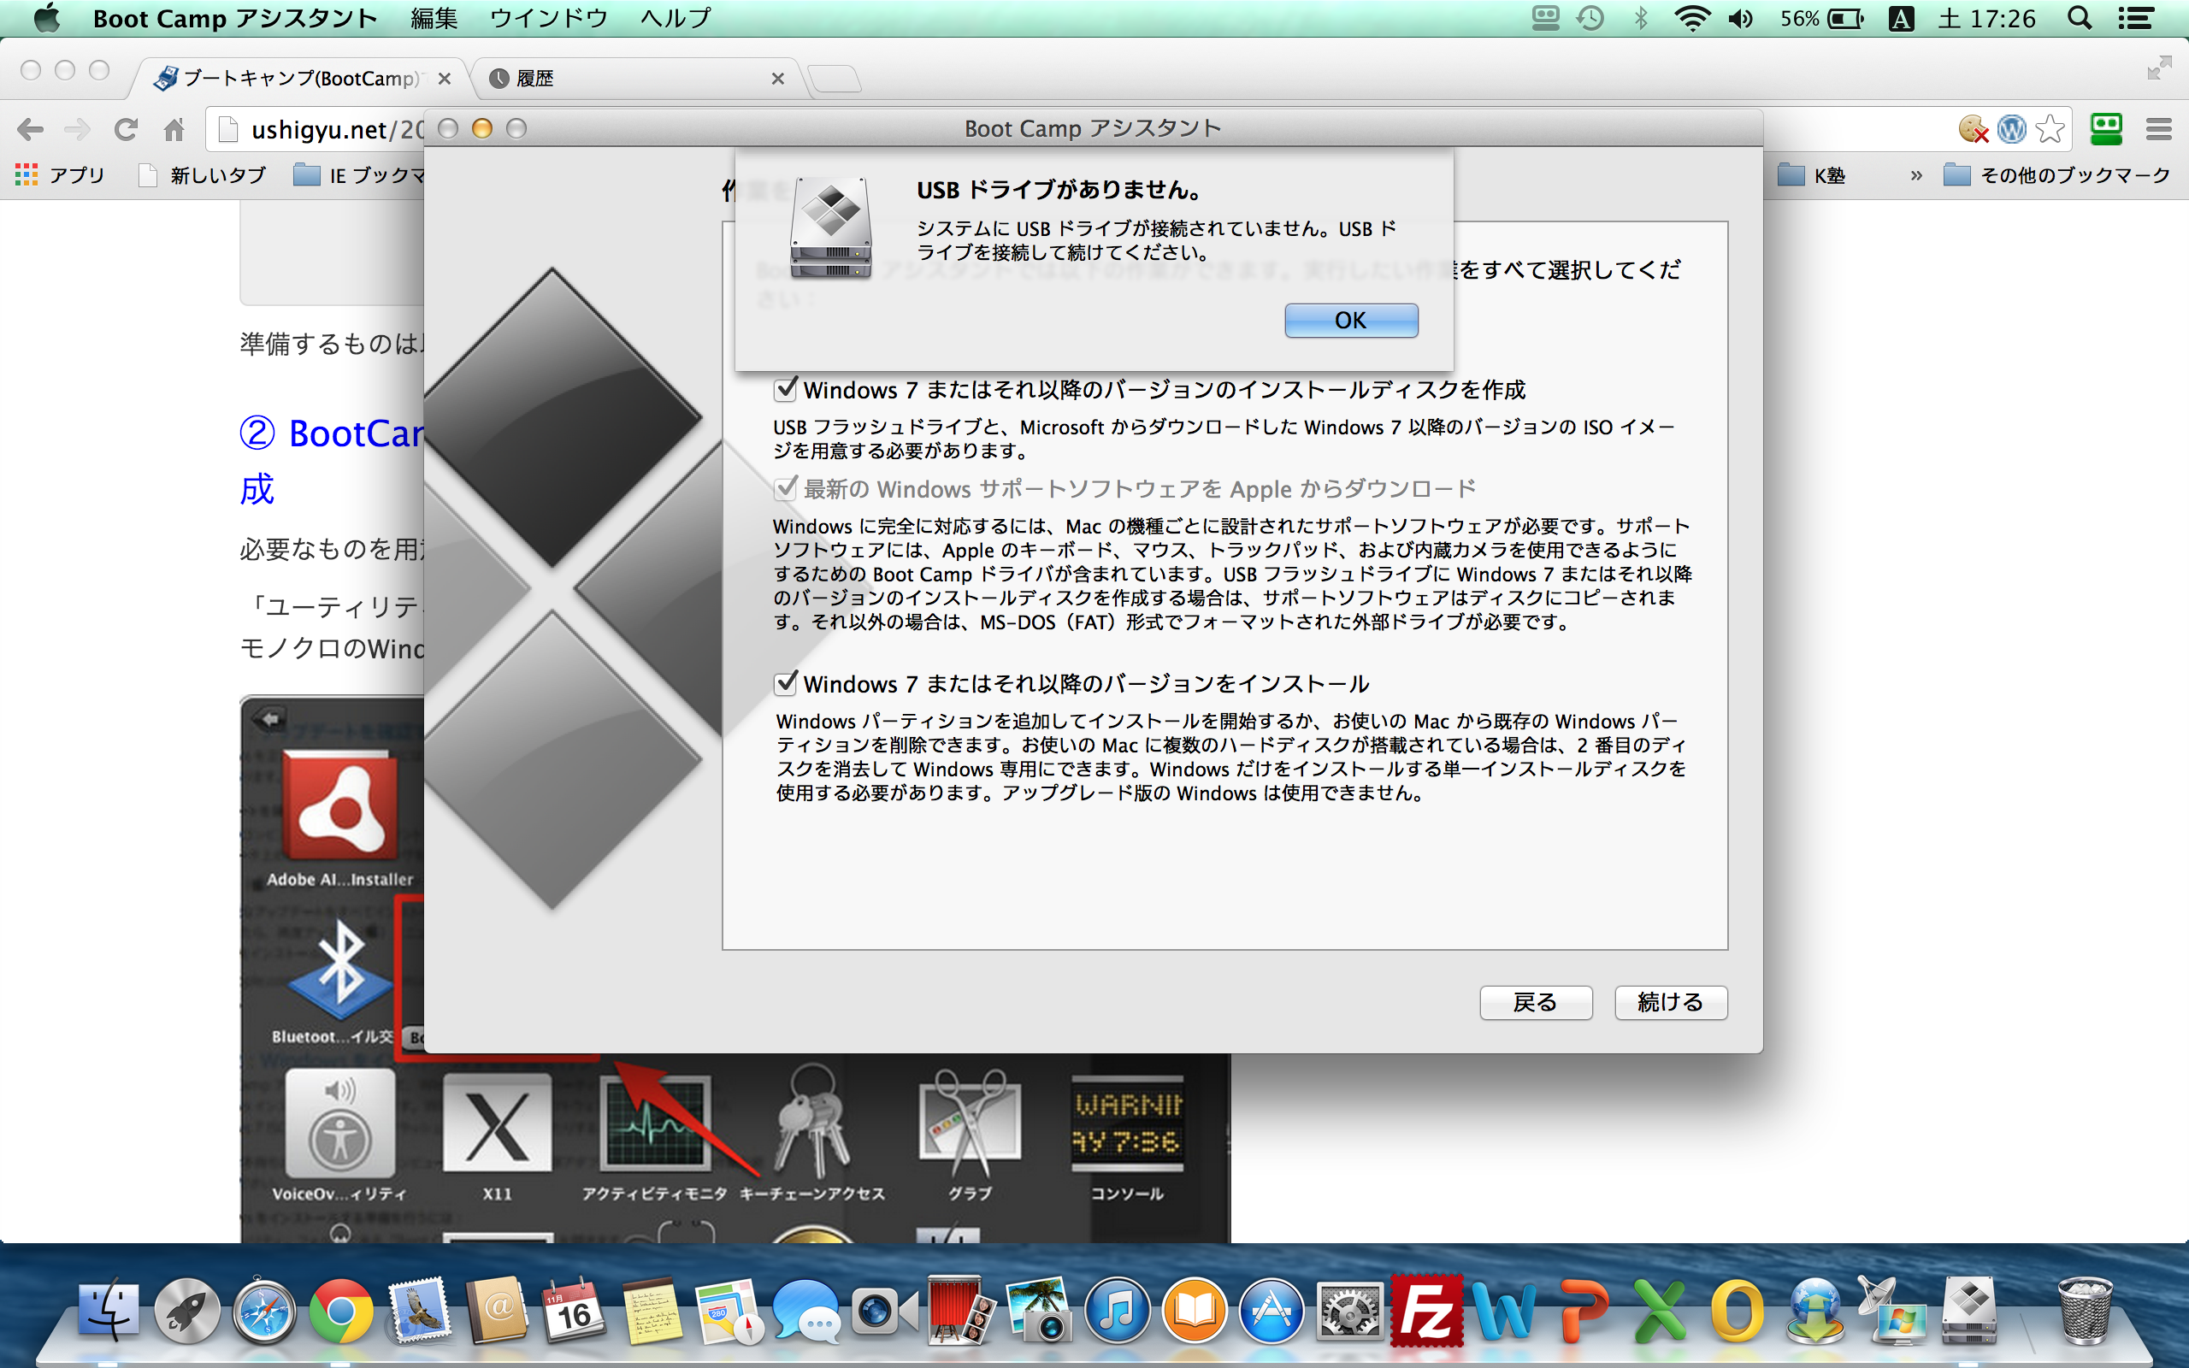Open the Chrome hamburger settings menu
The width and height of the screenshot is (2189, 1368).
point(2158,130)
